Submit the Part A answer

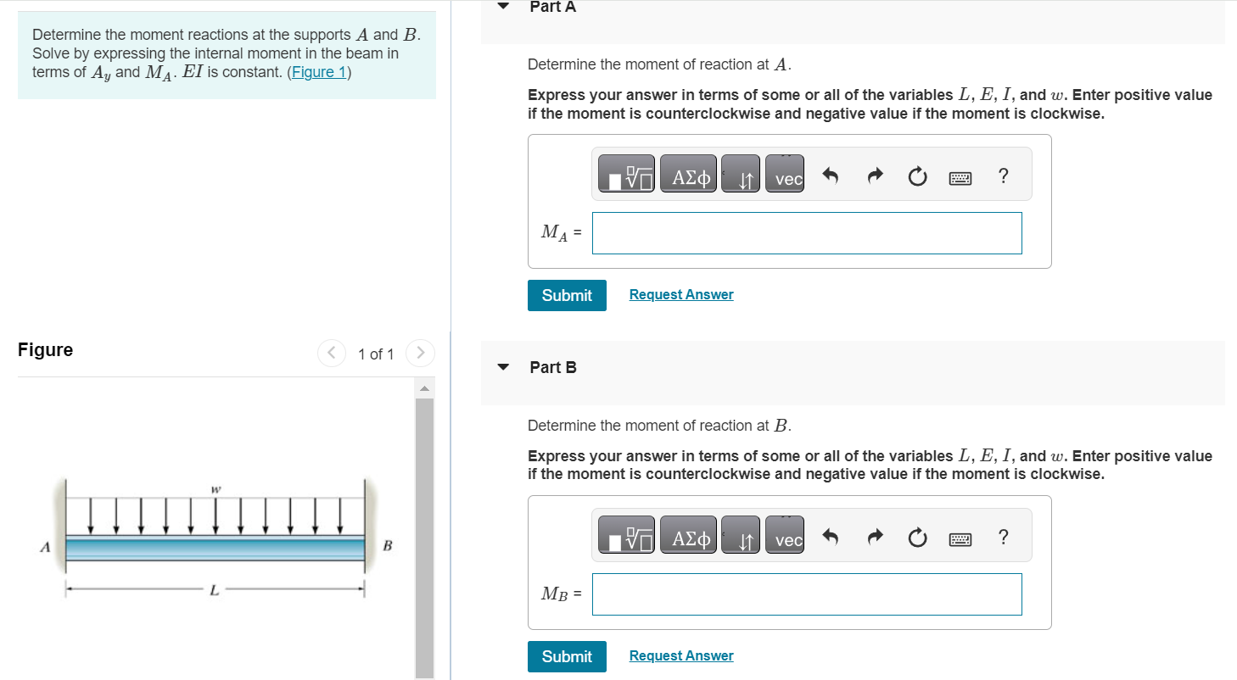click(566, 295)
